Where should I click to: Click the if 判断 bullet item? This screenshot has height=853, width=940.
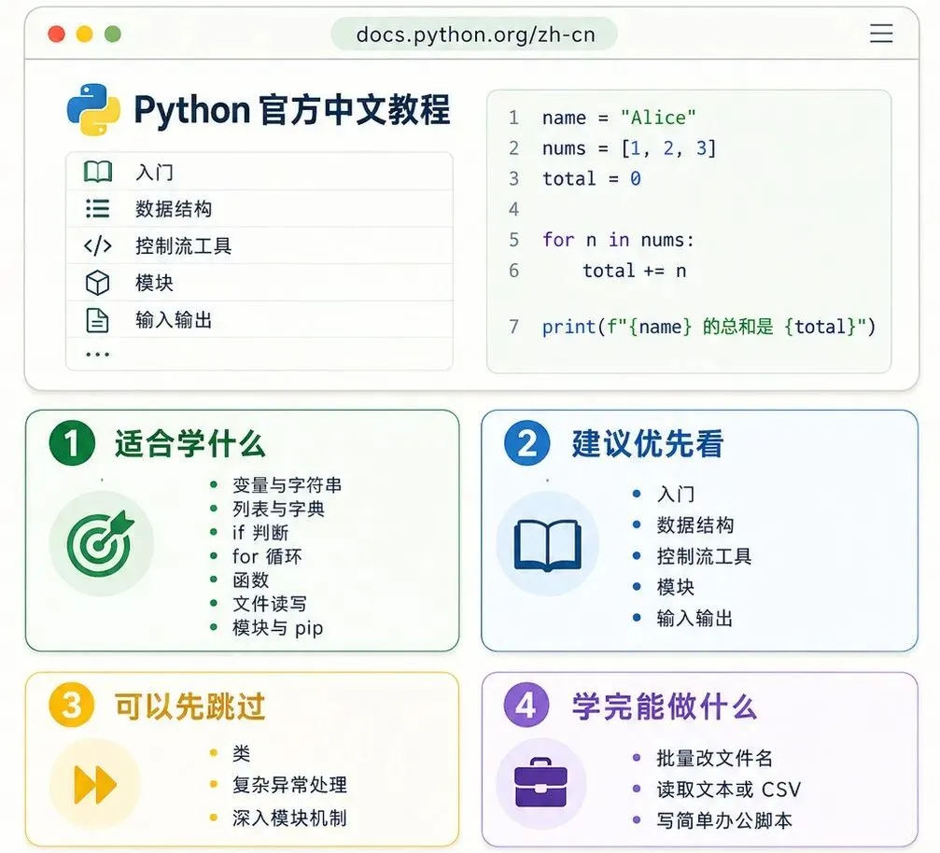[x=260, y=532]
